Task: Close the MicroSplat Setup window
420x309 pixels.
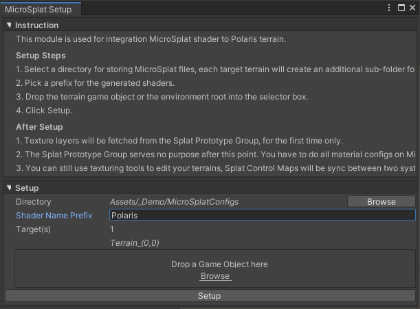Action: [411, 8]
